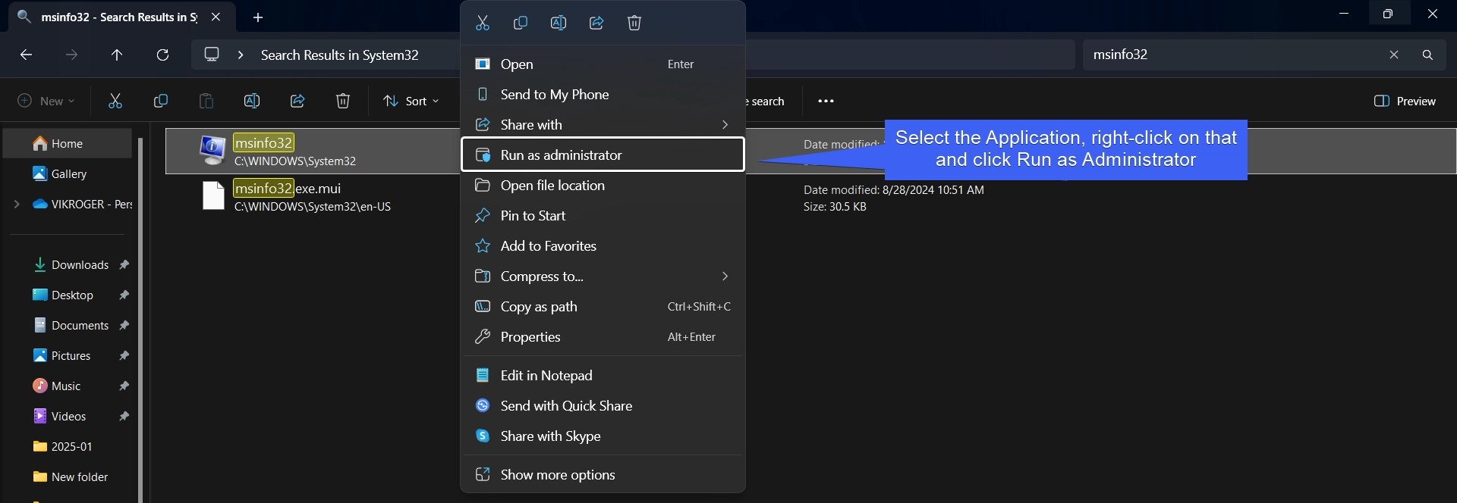Click the This PC monitor icon in address bar
The height and width of the screenshot is (503, 1457).
(212, 55)
